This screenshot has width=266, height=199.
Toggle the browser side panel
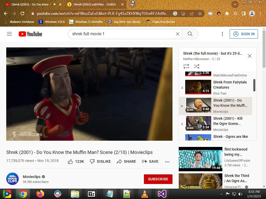[243, 13]
